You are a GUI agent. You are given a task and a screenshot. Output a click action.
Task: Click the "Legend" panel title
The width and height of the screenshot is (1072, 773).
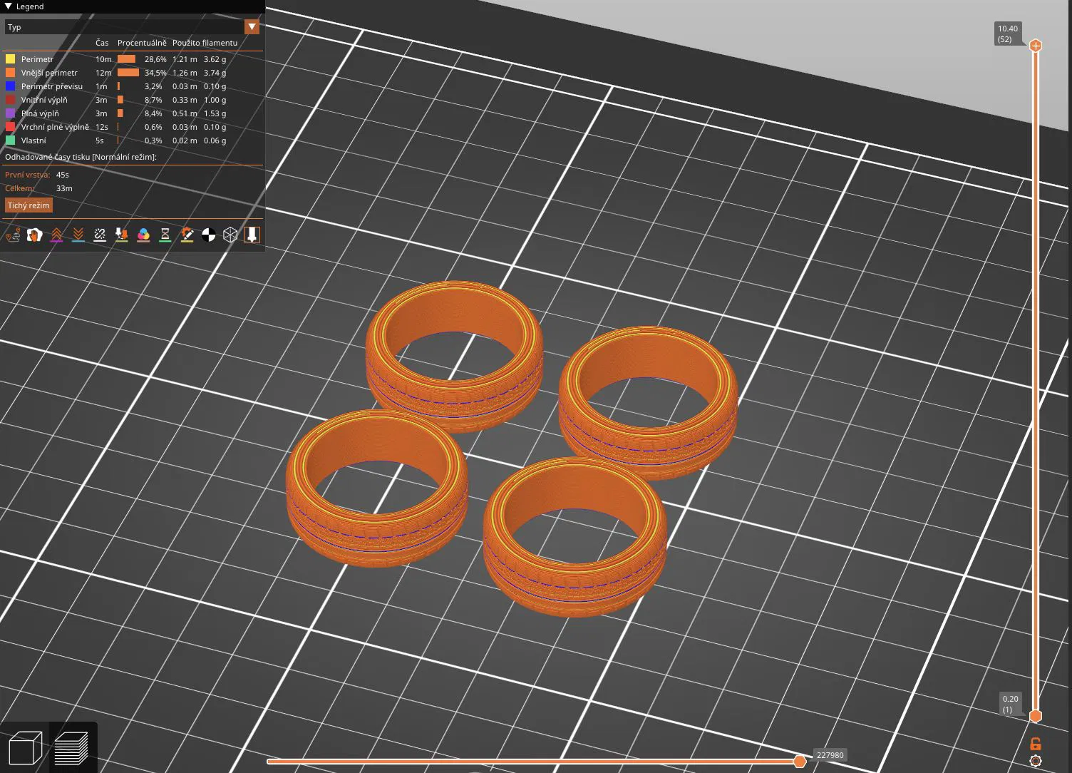[30, 6]
